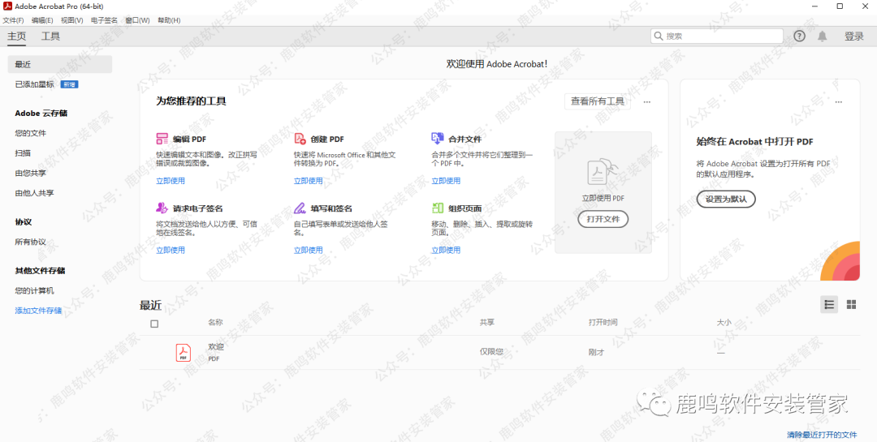Open the help question mark icon
Image resolution: width=877 pixels, height=442 pixels.
pos(799,36)
